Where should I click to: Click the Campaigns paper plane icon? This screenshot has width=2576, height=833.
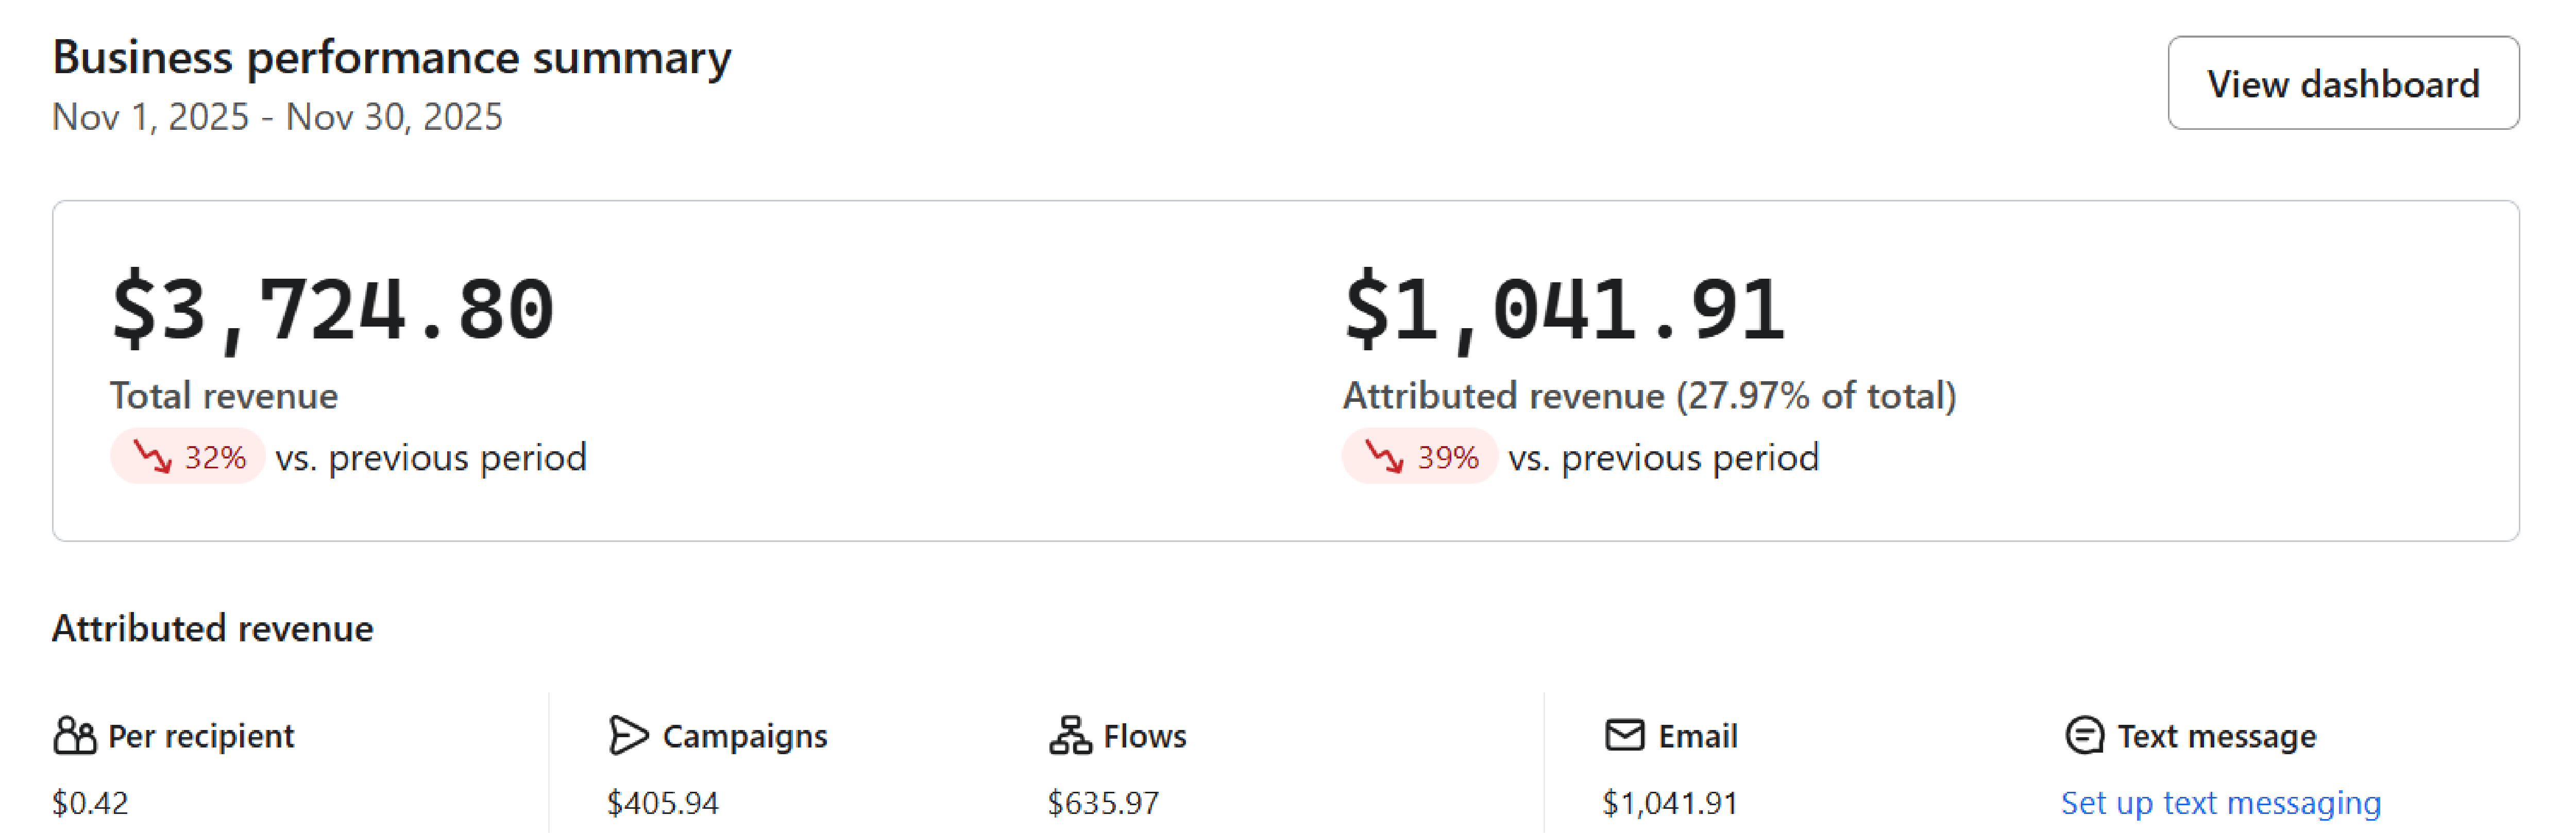[628, 735]
